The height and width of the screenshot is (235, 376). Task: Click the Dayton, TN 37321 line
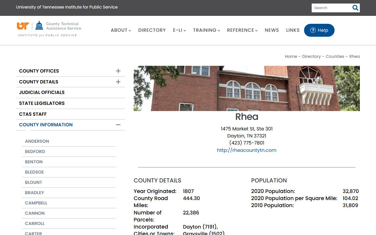(247, 136)
